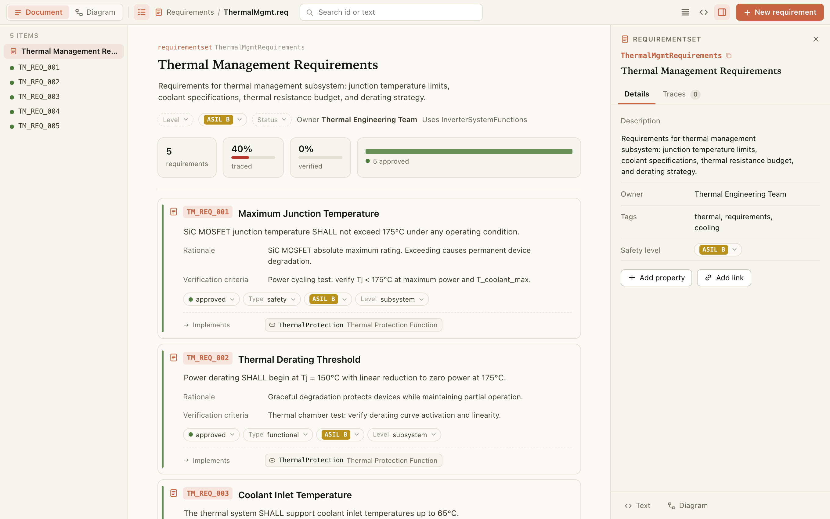Image resolution: width=830 pixels, height=519 pixels.
Task: Select the Details tab
Action: coord(637,94)
